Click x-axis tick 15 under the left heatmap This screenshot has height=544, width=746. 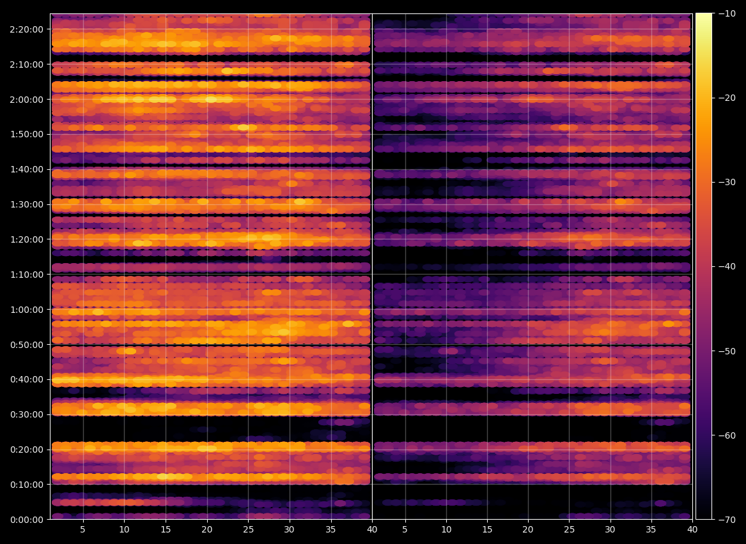click(166, 529)
